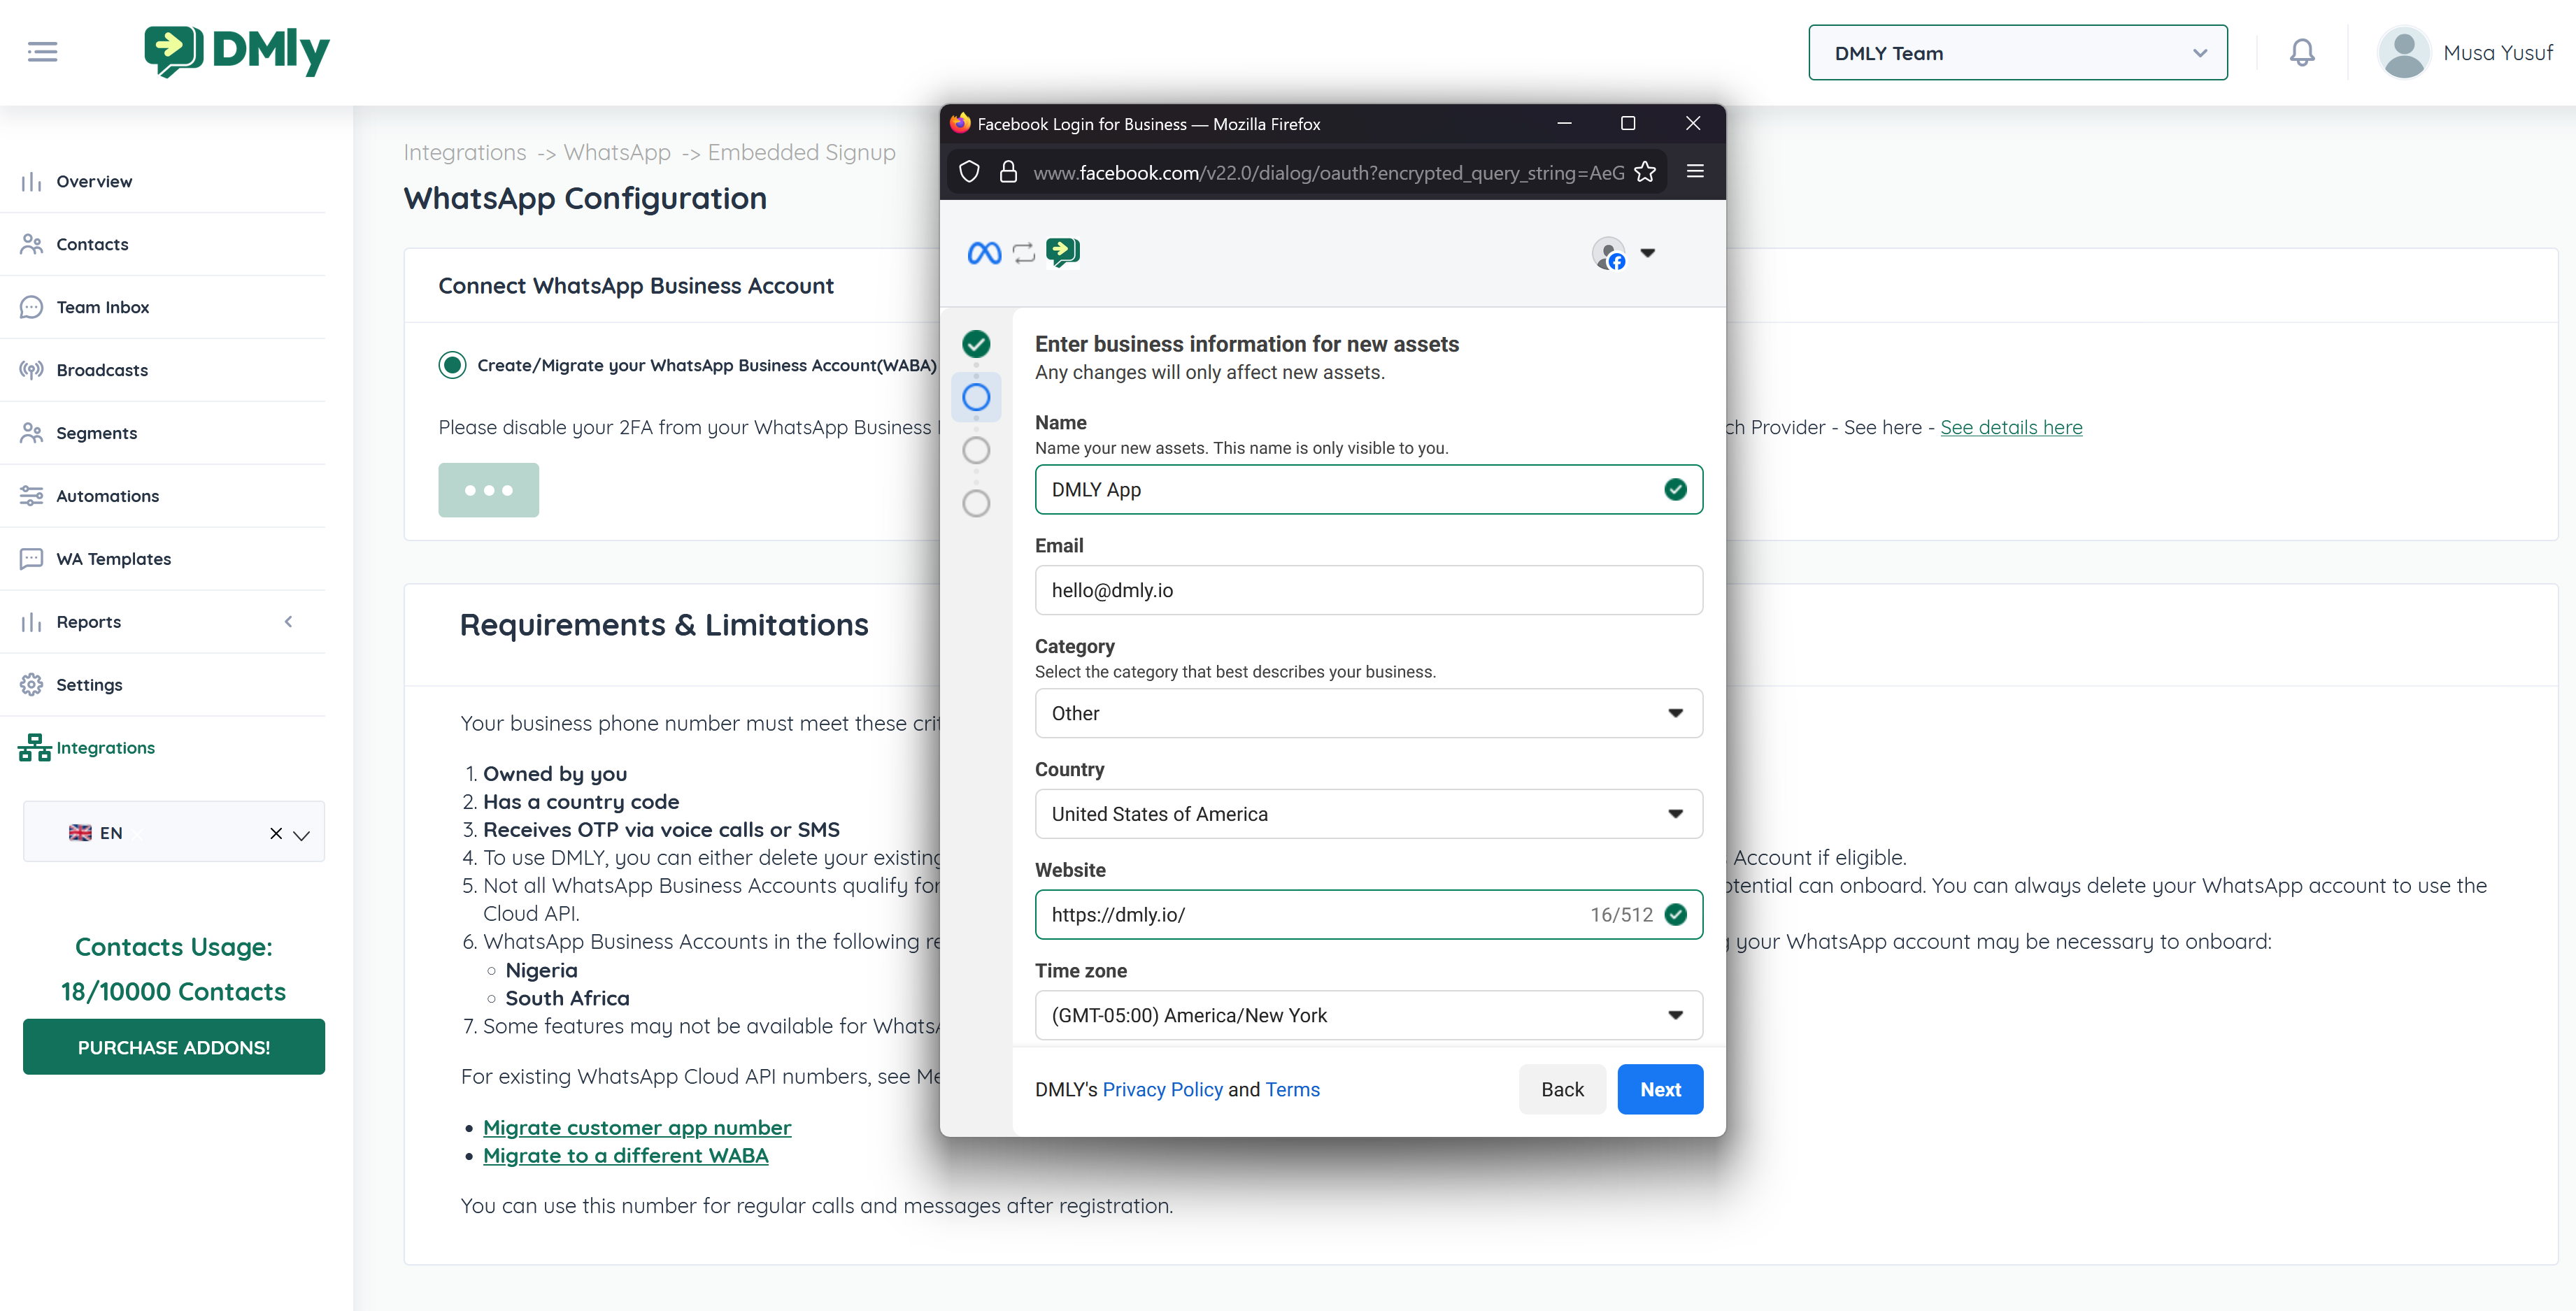Viewport: 2576px width, 1311px height.
Task: Click the Email input field
Action: 1368,590
